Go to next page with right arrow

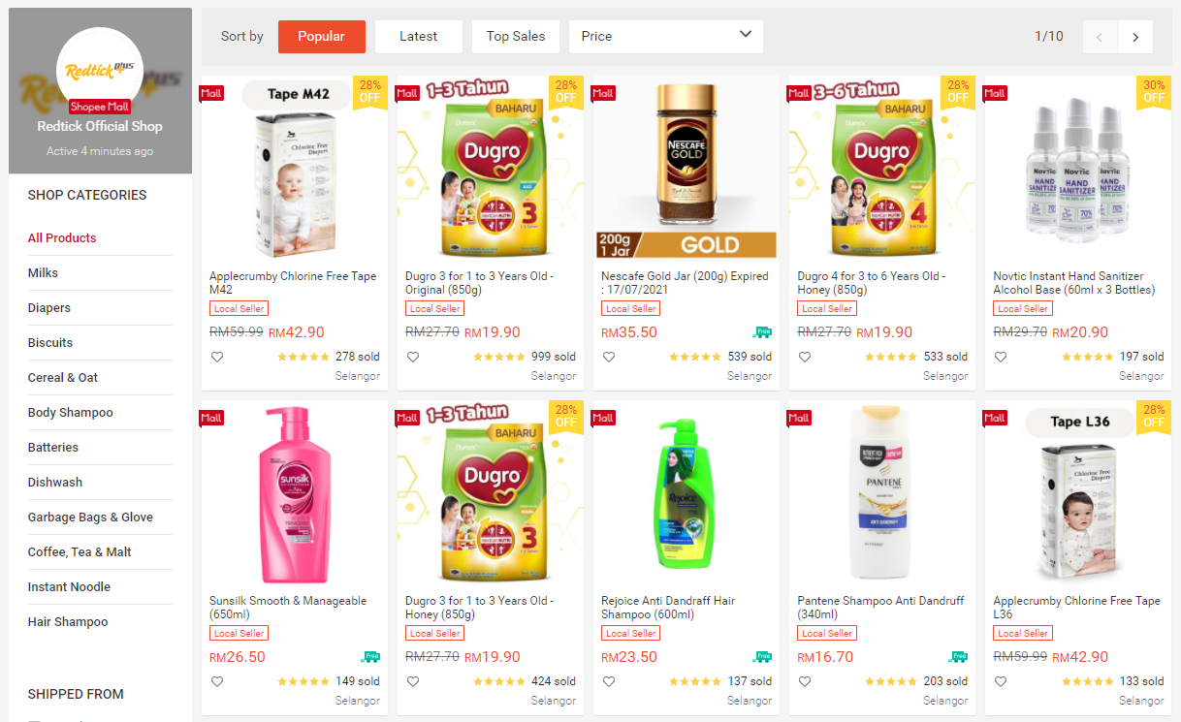tap(1135, 37)
